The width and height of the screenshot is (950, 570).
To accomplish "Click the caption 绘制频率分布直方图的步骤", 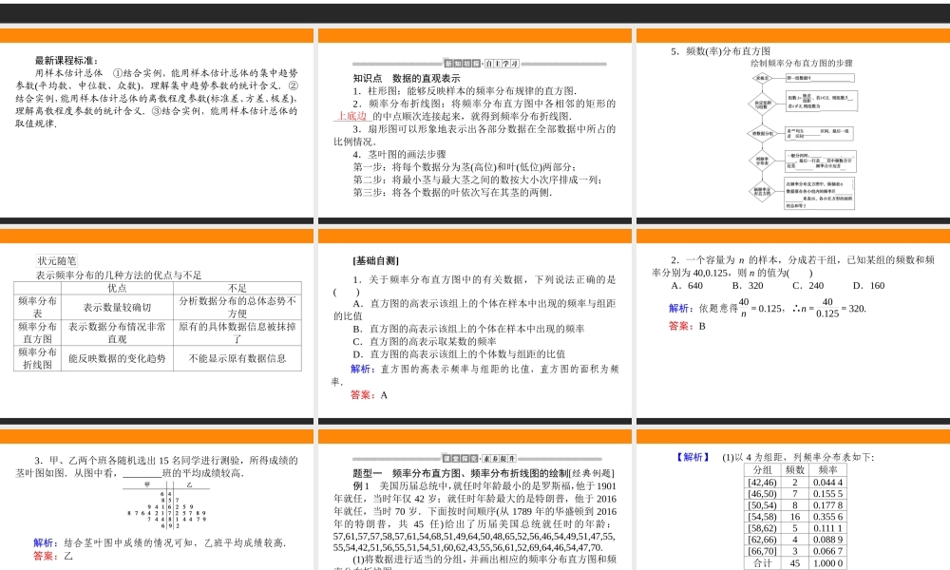I will (802, 63).
